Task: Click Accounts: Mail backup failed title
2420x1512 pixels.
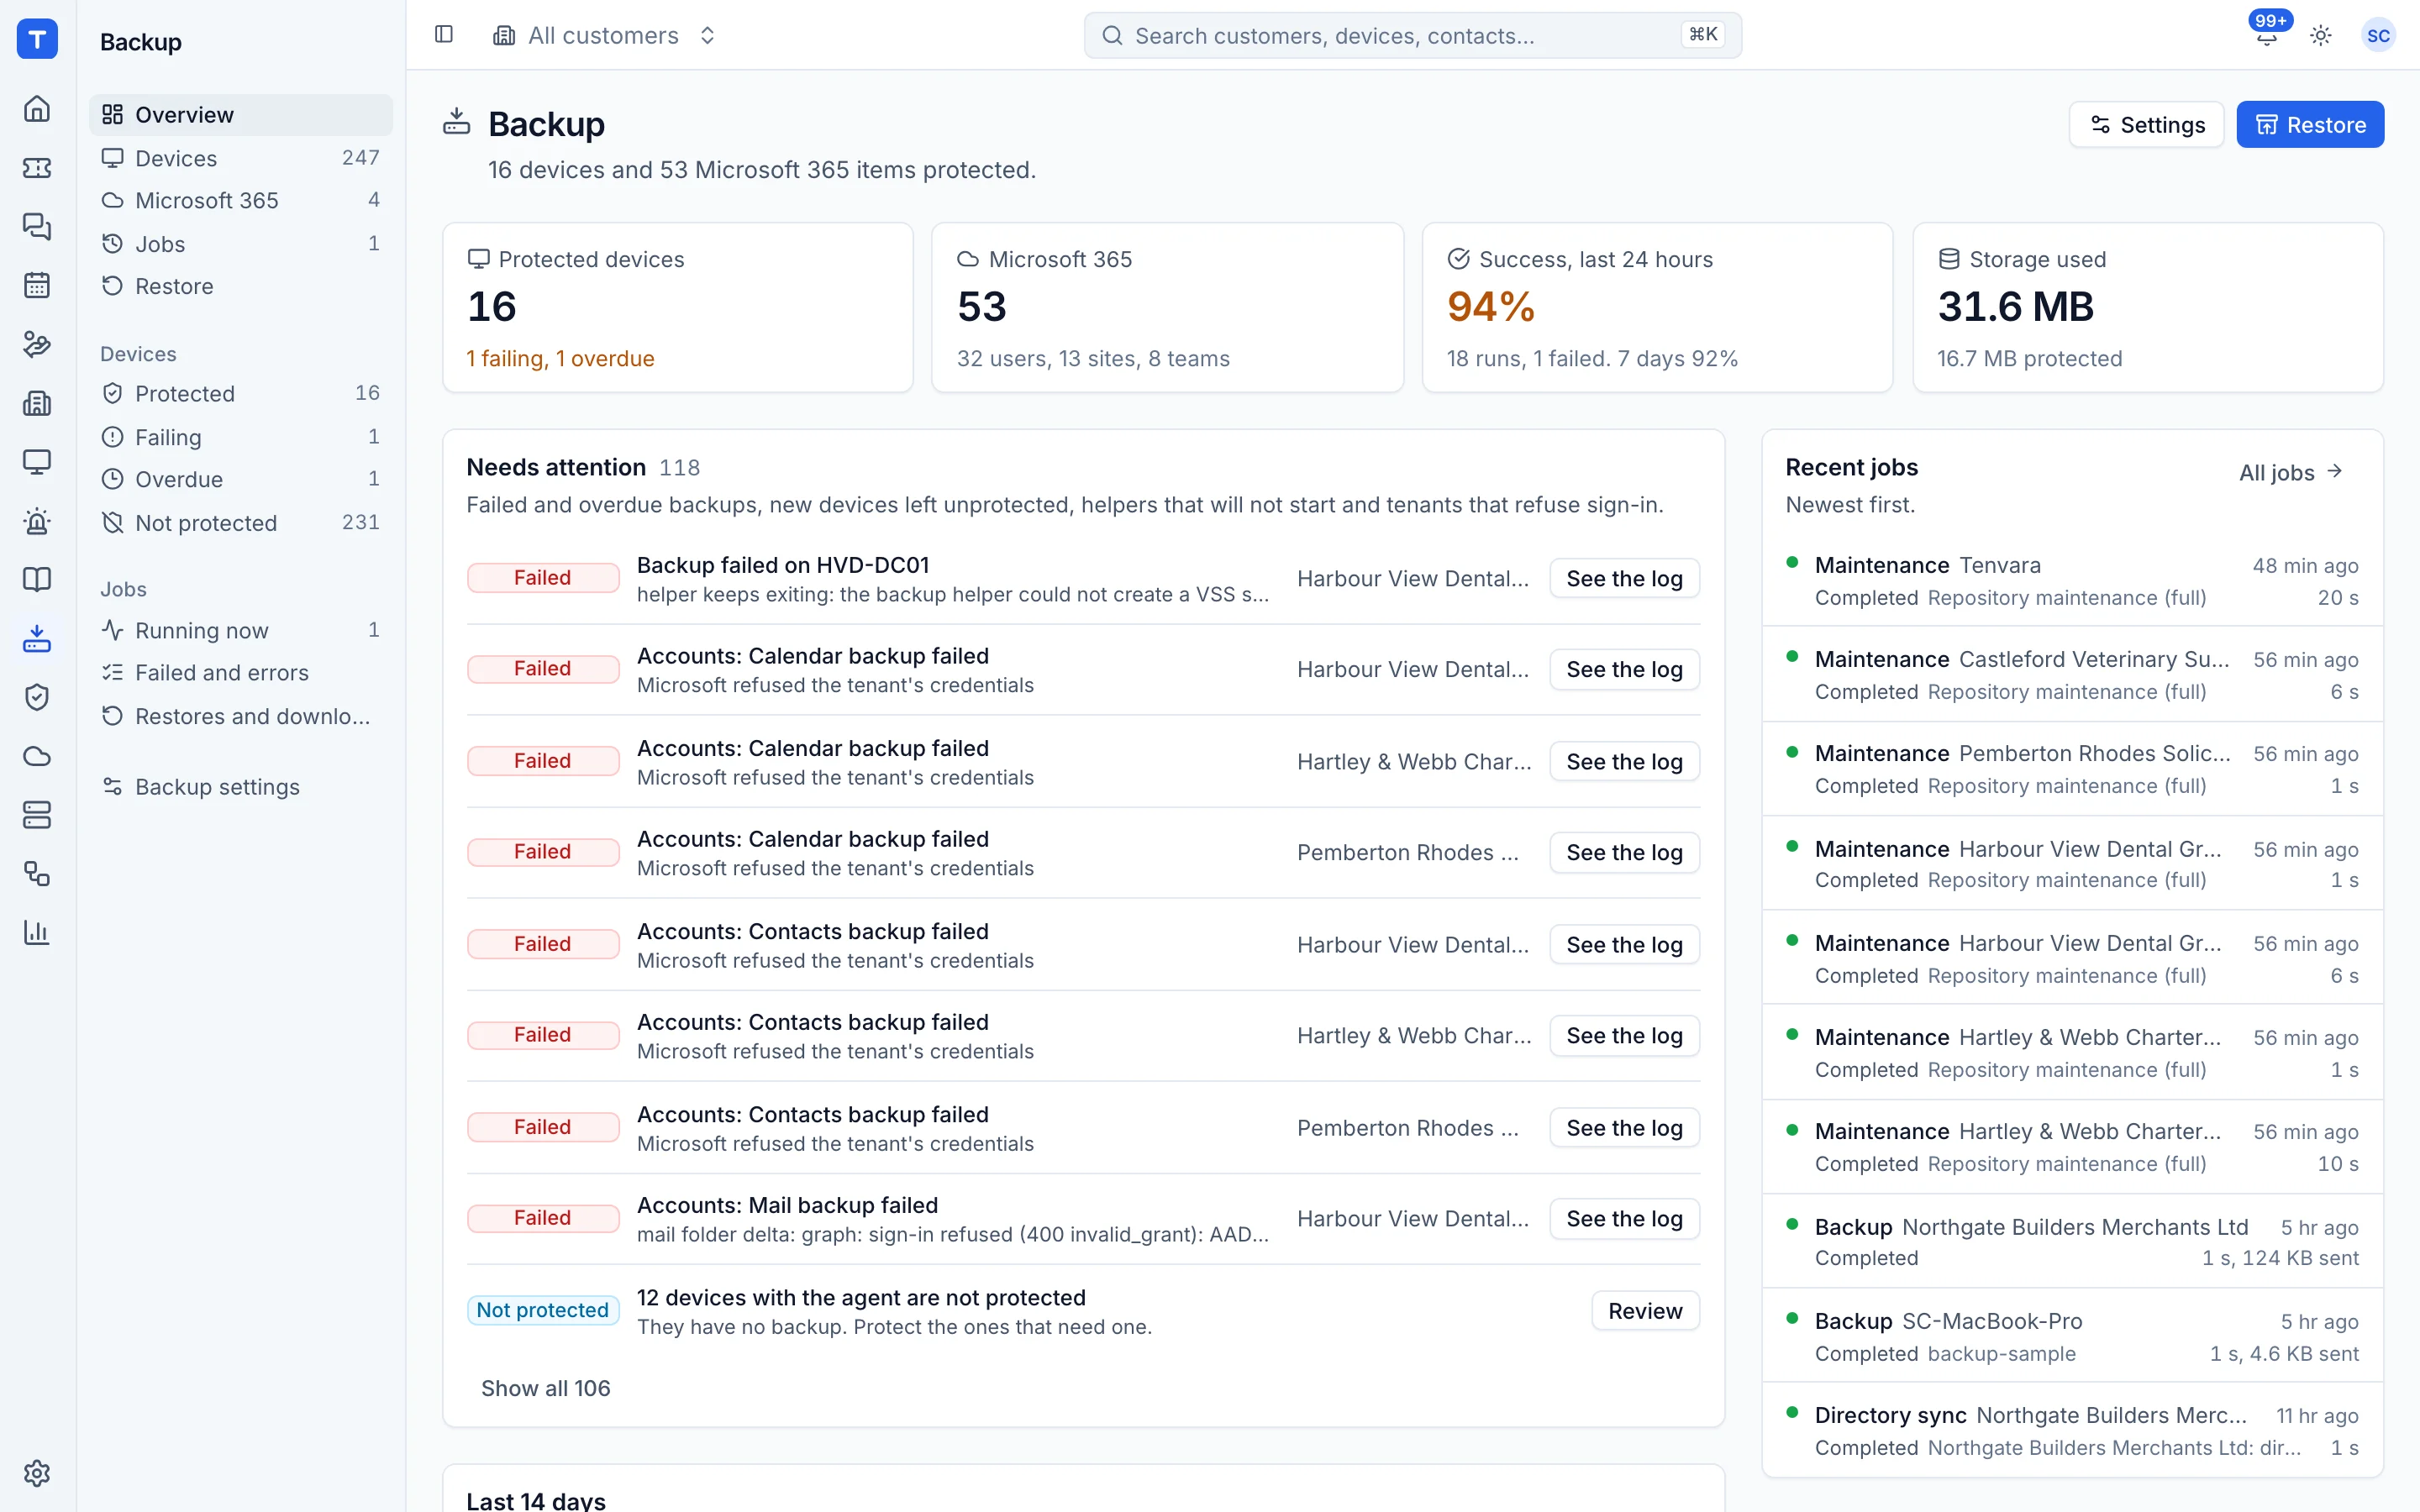Action: [x=787, y=1205]
